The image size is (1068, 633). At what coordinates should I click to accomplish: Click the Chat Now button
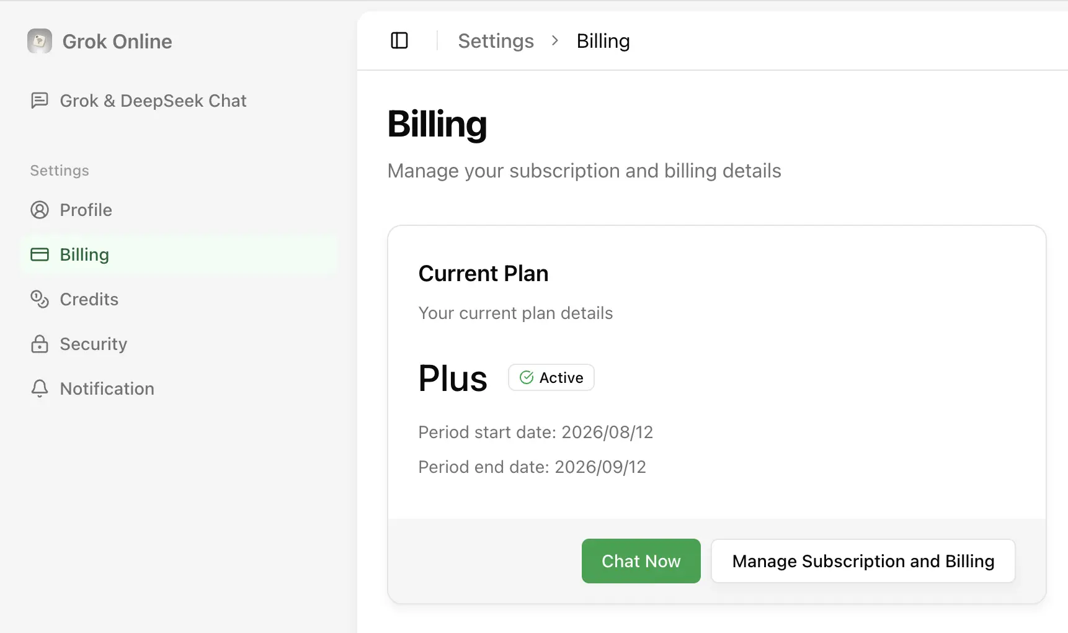(x=641, y=561)
